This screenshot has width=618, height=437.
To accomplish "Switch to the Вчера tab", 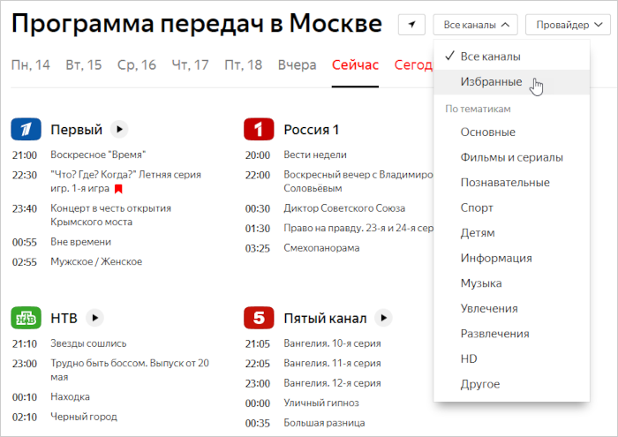I will coord(298,64).
